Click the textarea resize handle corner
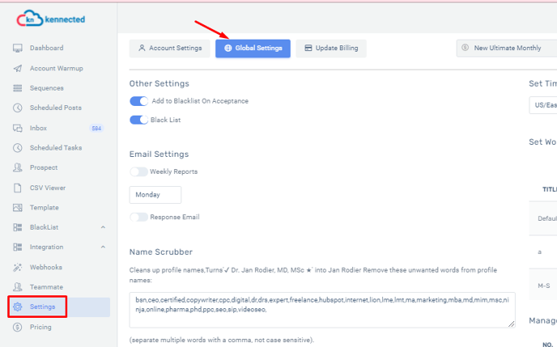This screenshot has width=557, height=347. [x=511, y=324]
